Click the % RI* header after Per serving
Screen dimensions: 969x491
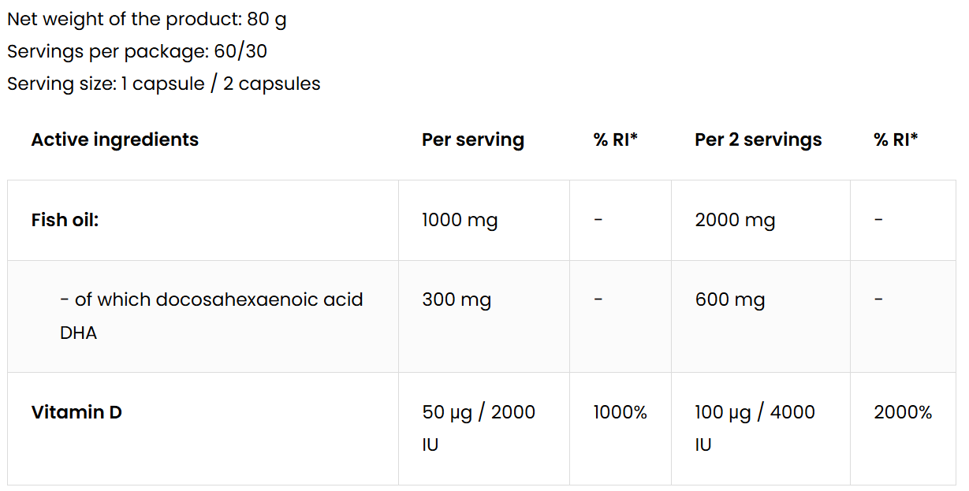coord(615,139)
